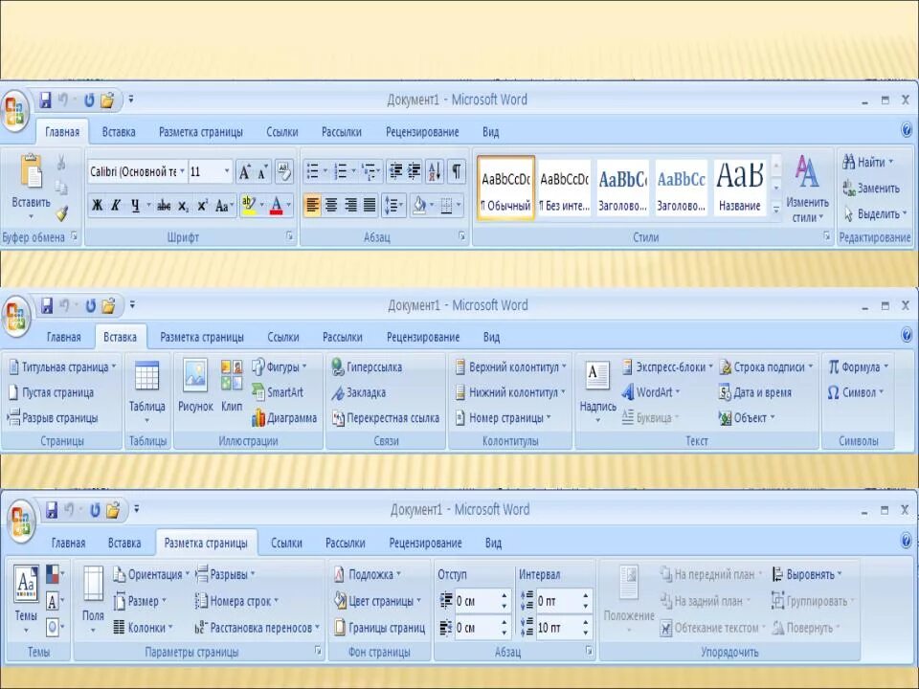
Task: Increase indent in the Абзац group
Action: [x=414, y=171]
